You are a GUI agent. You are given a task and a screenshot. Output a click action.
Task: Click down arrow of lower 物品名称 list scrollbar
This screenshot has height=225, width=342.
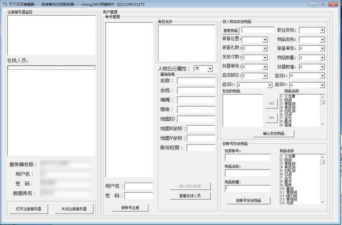[x=322, y=202]
